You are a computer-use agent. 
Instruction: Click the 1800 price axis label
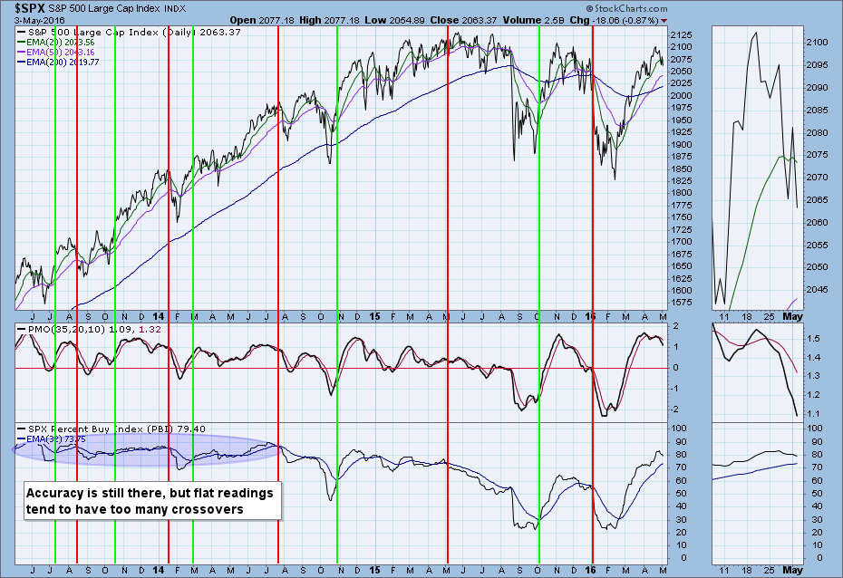pyautogui.click(x=681, y=193)
